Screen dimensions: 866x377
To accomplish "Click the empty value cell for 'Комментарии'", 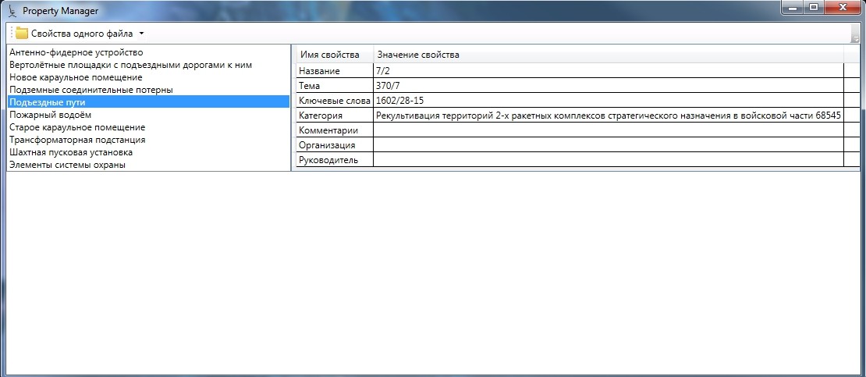I will (609, 130).
